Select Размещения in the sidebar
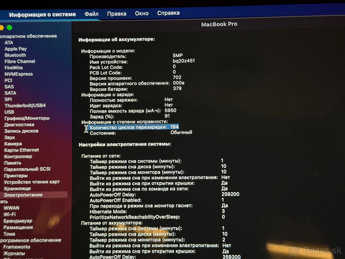The height and width of the screenshot is (259, 345). pos(18,227)
